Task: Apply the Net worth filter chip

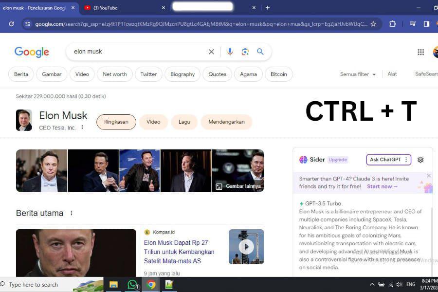Action: 115,74
